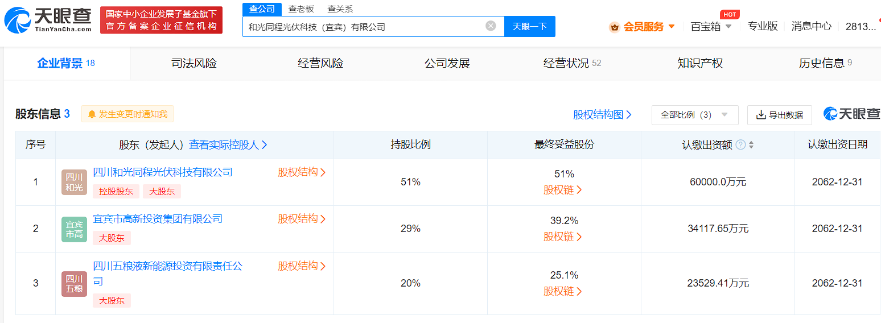Screen dimensions: 881x323
Task: Open 股权链 for the 25.1% row
Action: point(563,291)
